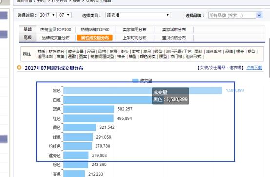The height and width of the screenshot is (177, 270).
Task: Click the chart heading 2017年07月属性成交量分布
Action: [x=54, y=68]
